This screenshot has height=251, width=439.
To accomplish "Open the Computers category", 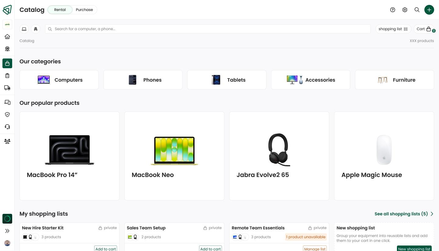I will click(59, 80).
